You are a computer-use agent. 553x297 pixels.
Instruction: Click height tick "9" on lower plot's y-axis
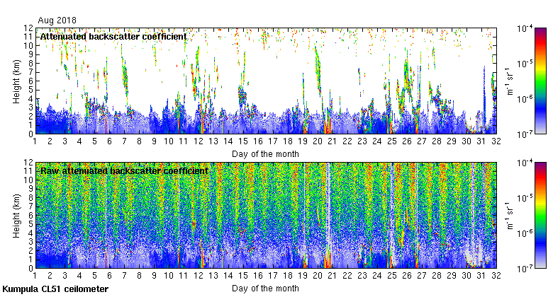tap(30, 189)
